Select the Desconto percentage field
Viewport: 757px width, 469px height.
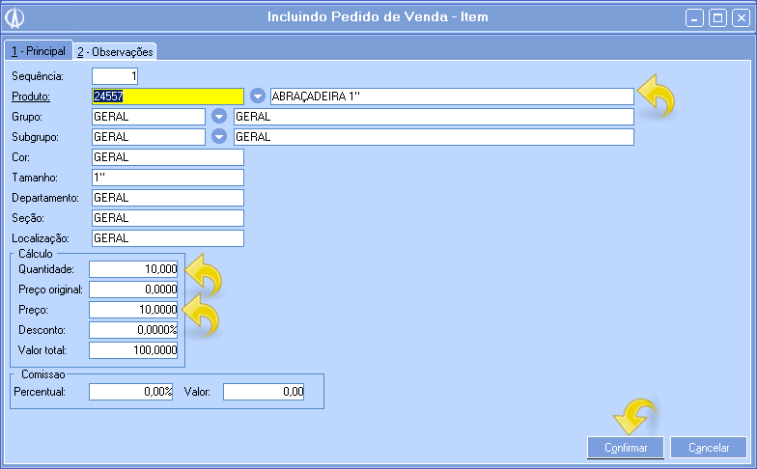134,330
